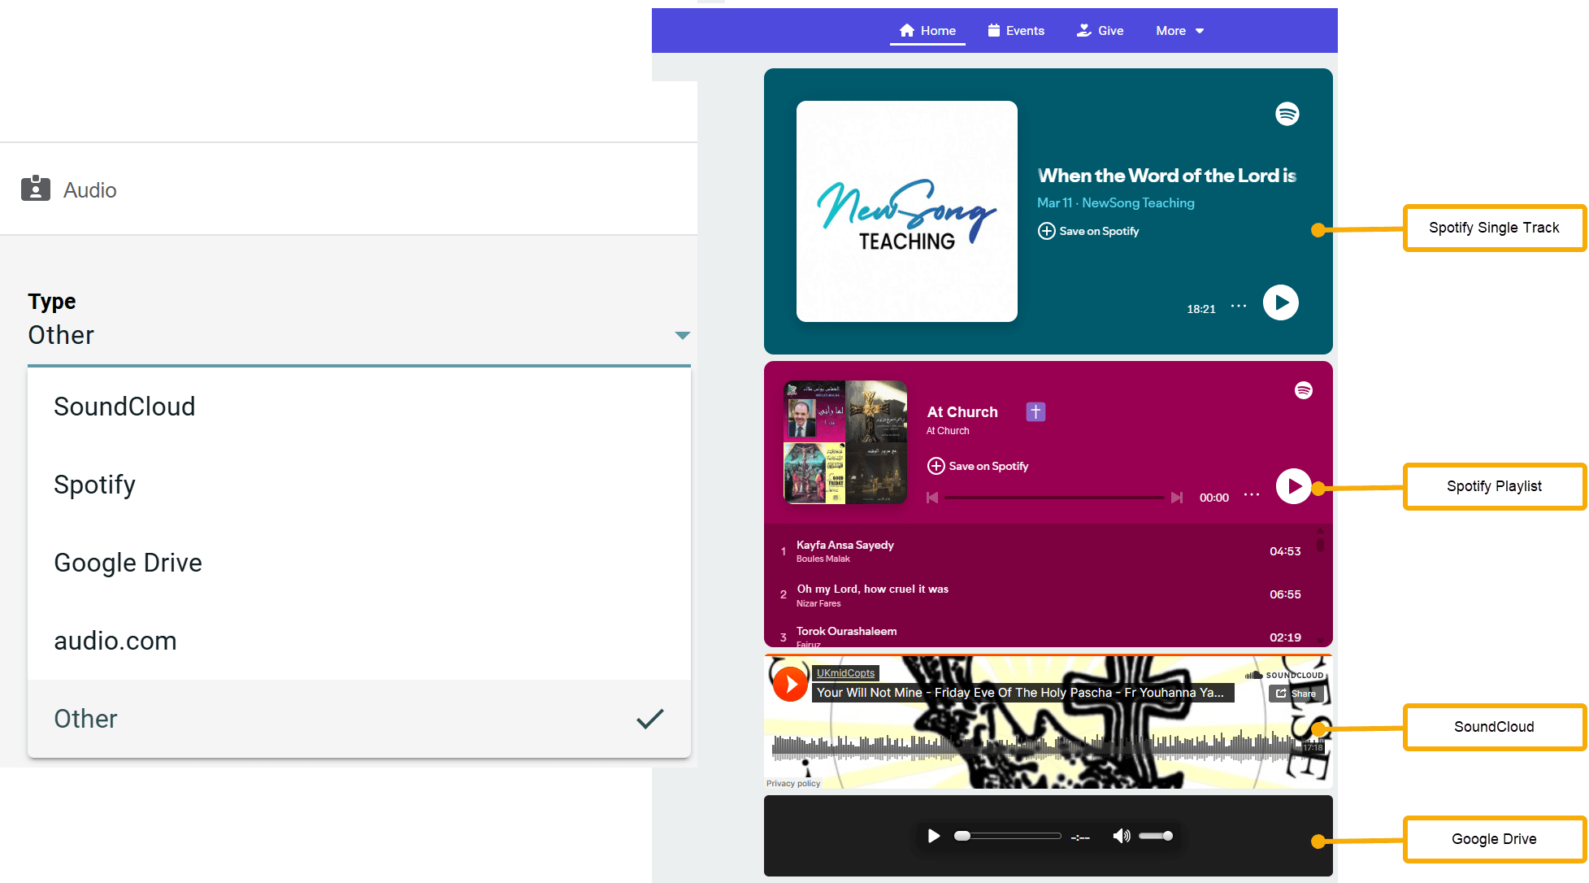Click the SoundCloud logo

1284,675
